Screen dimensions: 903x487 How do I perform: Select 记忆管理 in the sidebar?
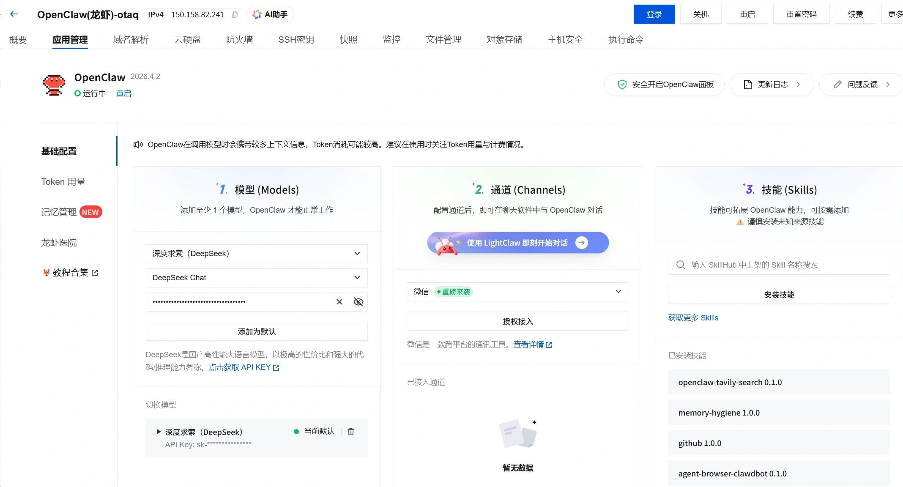click(59, 212)
